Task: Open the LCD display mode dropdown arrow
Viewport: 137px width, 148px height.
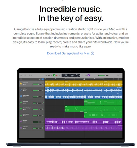Action: 79,75
